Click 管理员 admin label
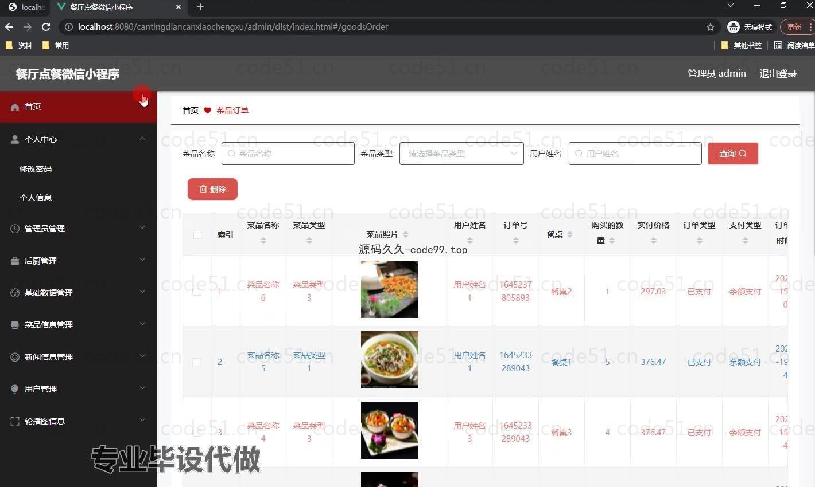The image size is (815, 487). pyautogui.click(x=717, y=73)
